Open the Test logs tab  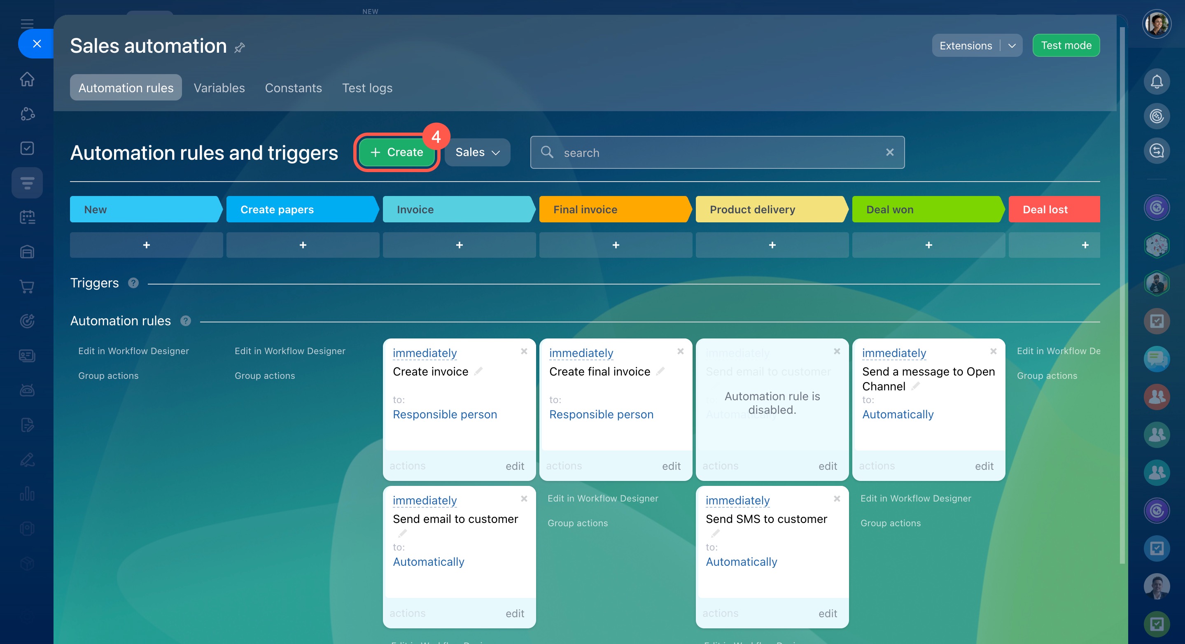366,88
